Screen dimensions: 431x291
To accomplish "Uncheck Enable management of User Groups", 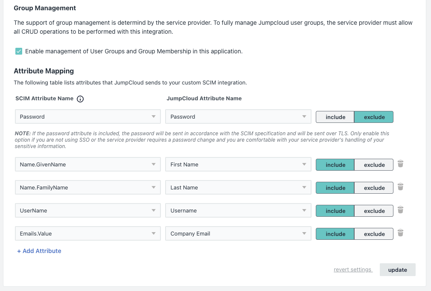I will tap(19, 51).
